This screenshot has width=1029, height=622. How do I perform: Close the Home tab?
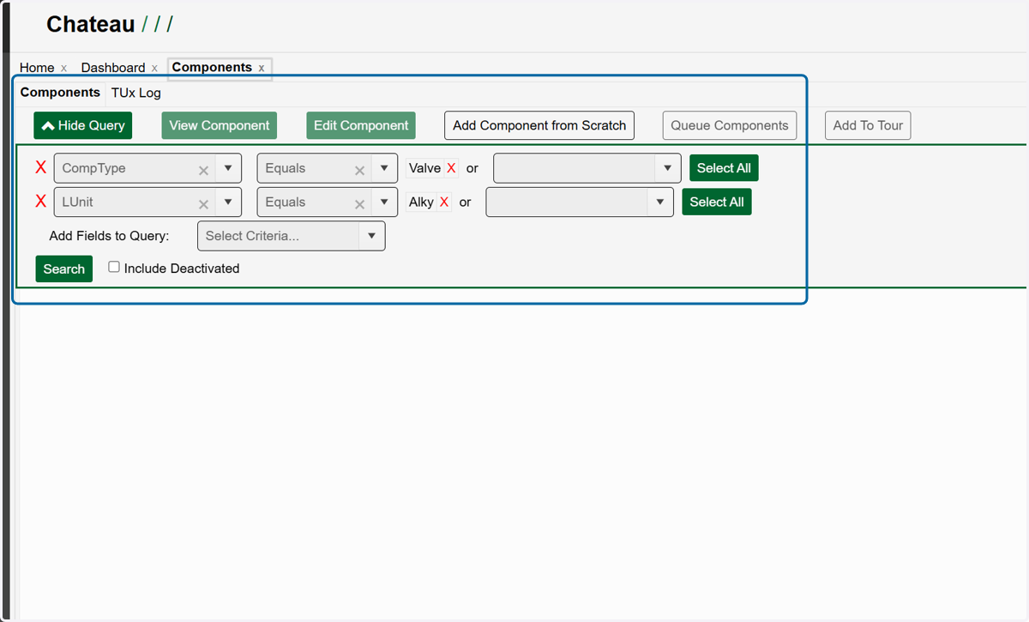pyautogui.click(x=63, y=68)
